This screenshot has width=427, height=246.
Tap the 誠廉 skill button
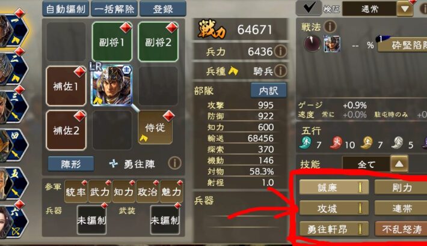[x=334, y=187]
